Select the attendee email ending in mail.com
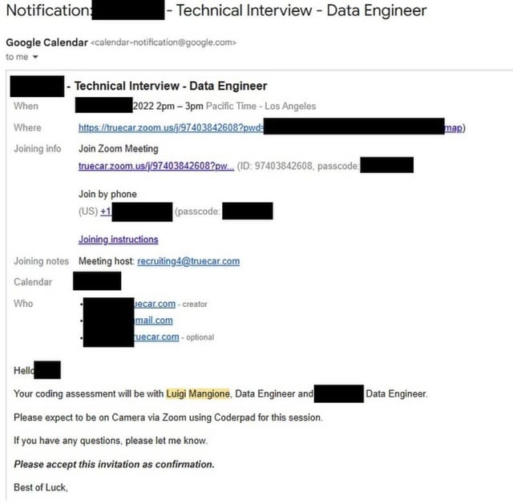Screen dimensions: 513x504 coord(153,321)
